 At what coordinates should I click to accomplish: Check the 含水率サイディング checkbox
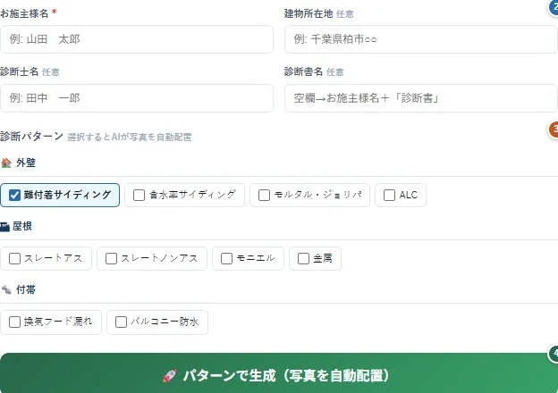[139, 195]
